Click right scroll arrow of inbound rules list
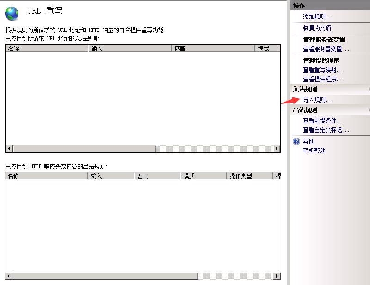The image size is (370, 285). coord(277,149)
